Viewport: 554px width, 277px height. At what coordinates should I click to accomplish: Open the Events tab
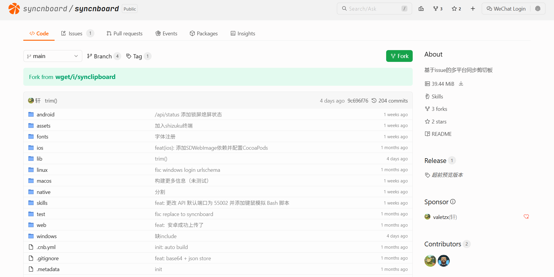click(x=166, y=34)
